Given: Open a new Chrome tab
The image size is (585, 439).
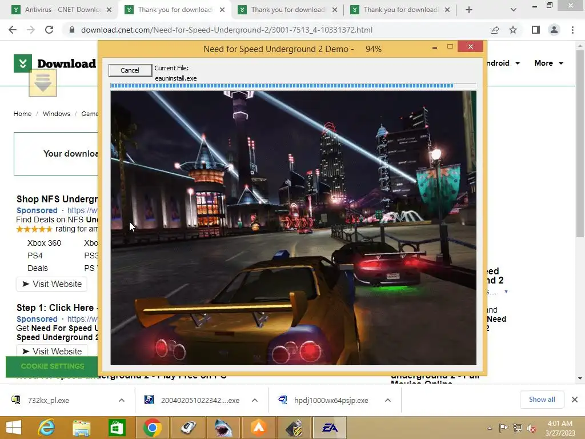Looking at the screenshot, I should point(469,10).
